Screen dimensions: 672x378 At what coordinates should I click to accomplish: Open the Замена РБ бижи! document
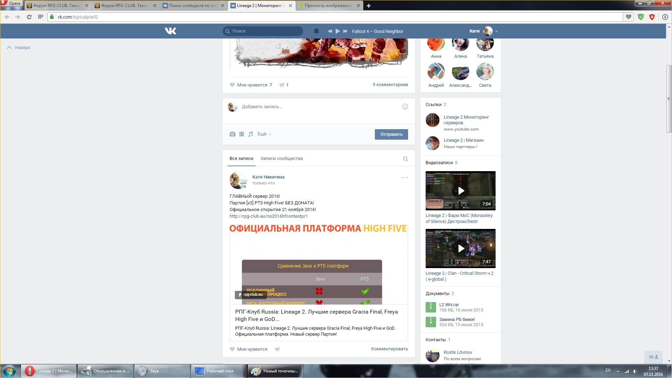pyautogui.click(x=457, y=320)
